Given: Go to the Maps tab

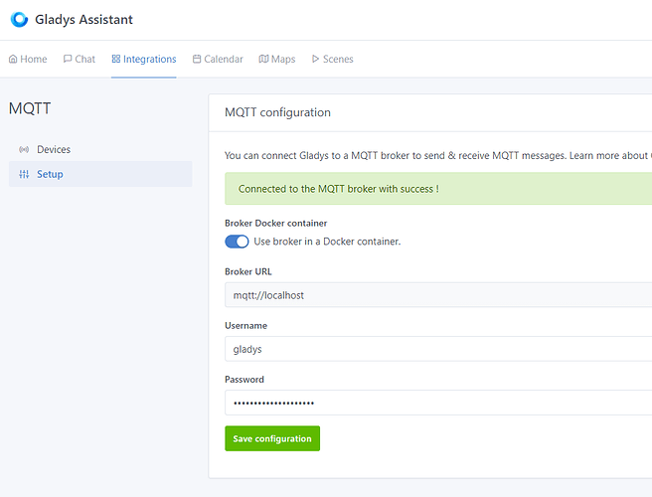Looking at the screenshot, I should [x=277, y=59].
